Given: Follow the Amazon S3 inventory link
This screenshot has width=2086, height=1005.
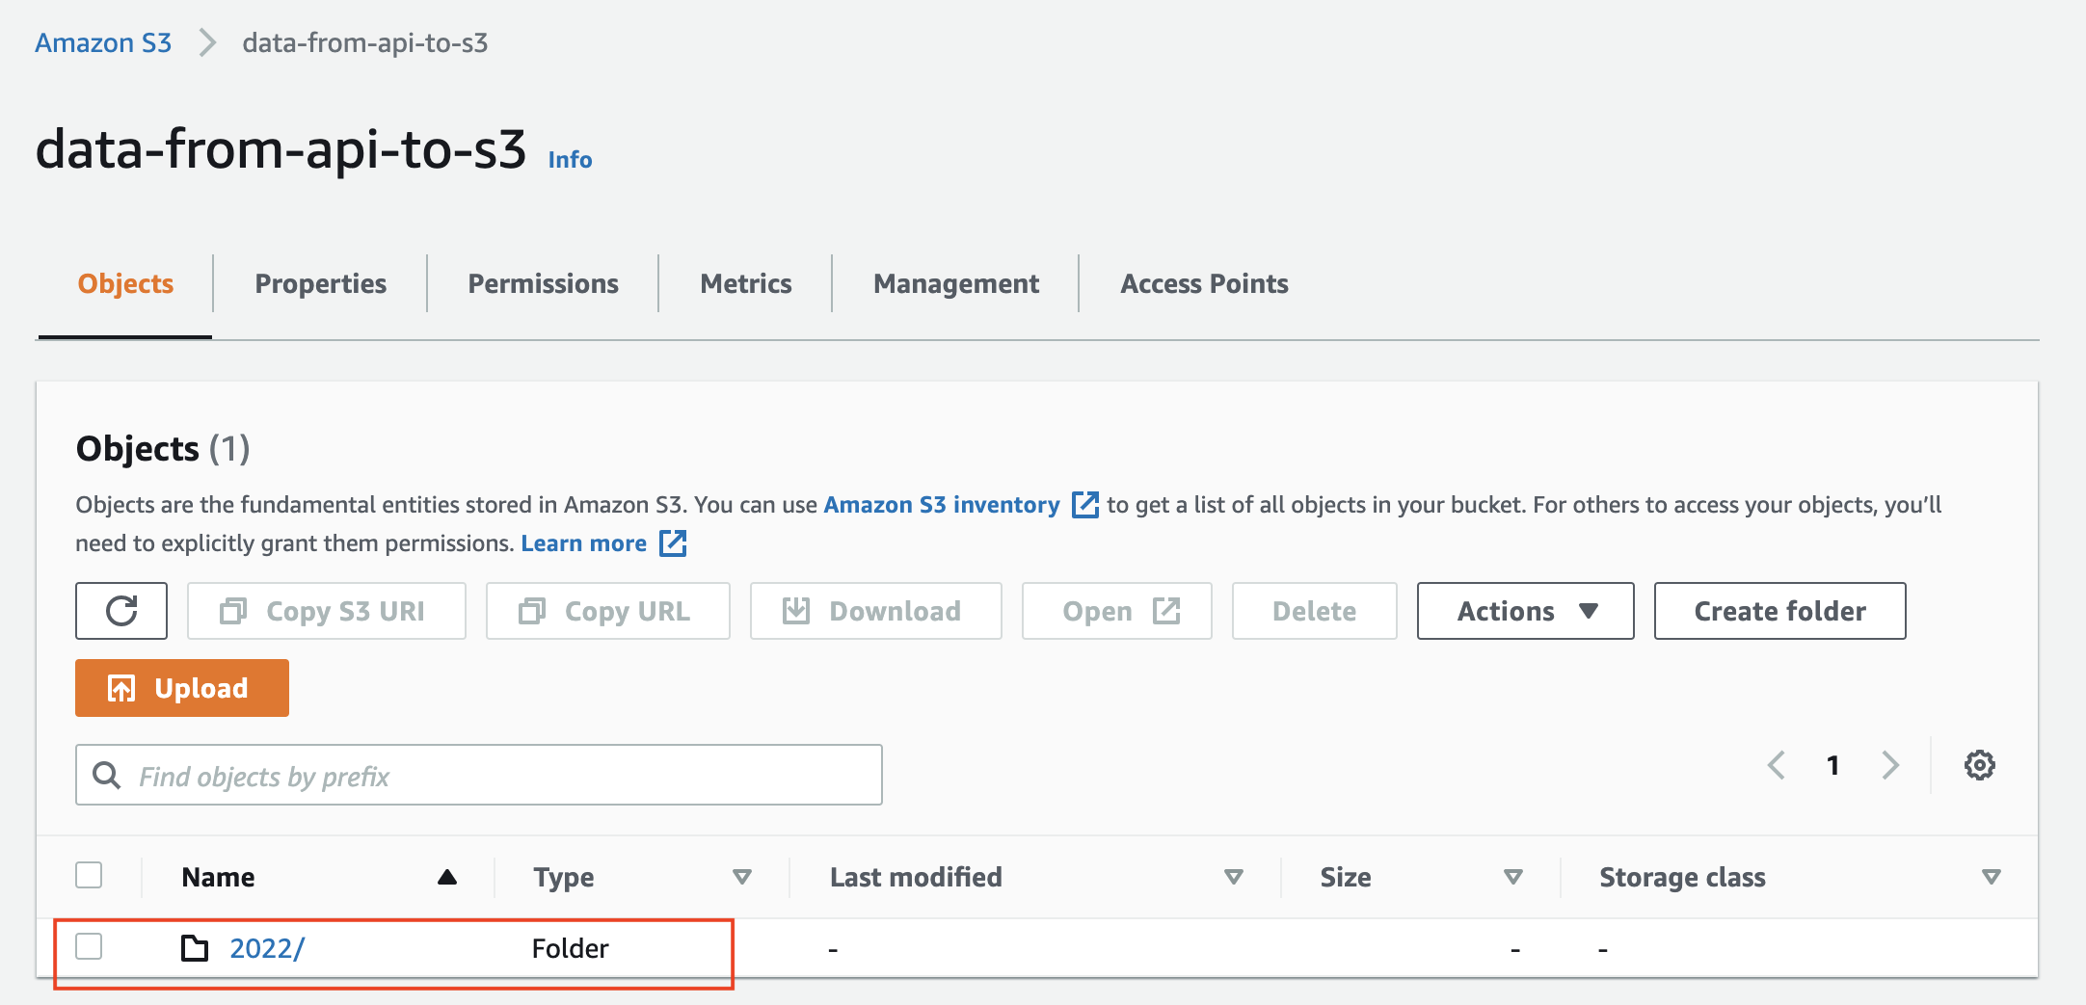Looking at the screenshot, I should tap(942, 505).
